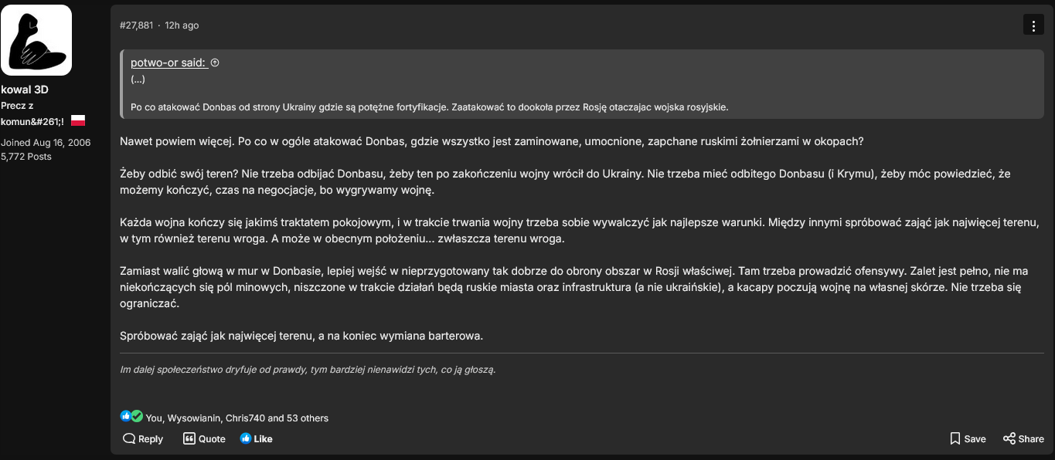View the user's 5,772 Posts
This screenshot has width=1055, height=460.
[x=26, y=156]
